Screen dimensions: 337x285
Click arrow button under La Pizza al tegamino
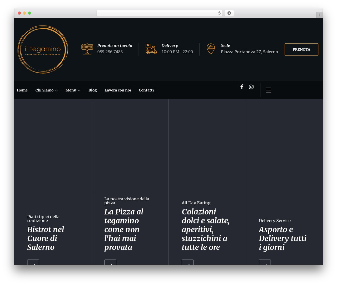[110, 262]
